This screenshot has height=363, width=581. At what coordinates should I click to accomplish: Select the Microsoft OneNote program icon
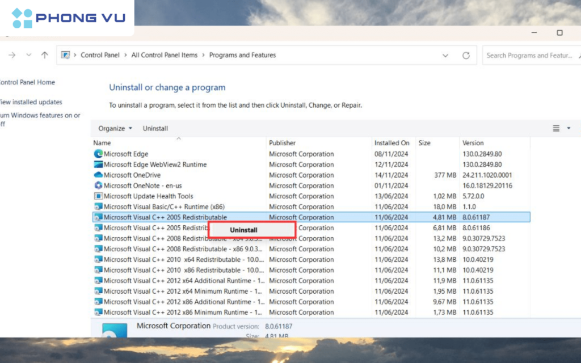click(99, 185)
